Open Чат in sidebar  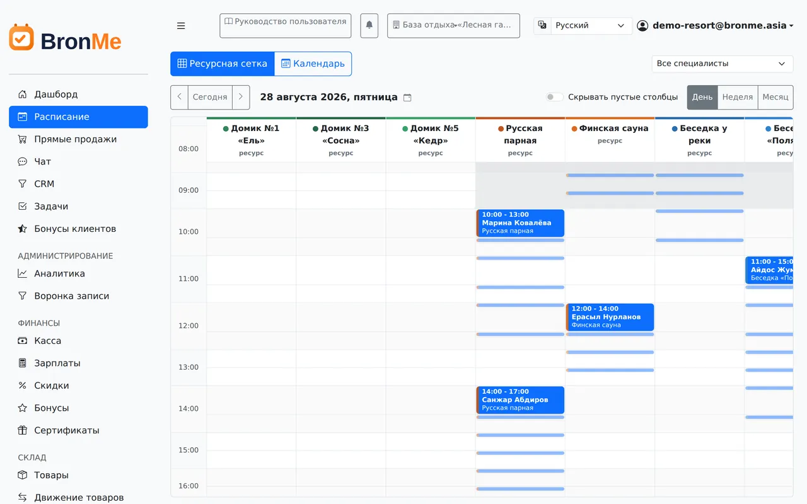pos(78,162)
